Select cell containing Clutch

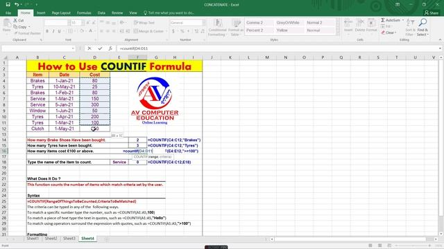pos(37,129)
